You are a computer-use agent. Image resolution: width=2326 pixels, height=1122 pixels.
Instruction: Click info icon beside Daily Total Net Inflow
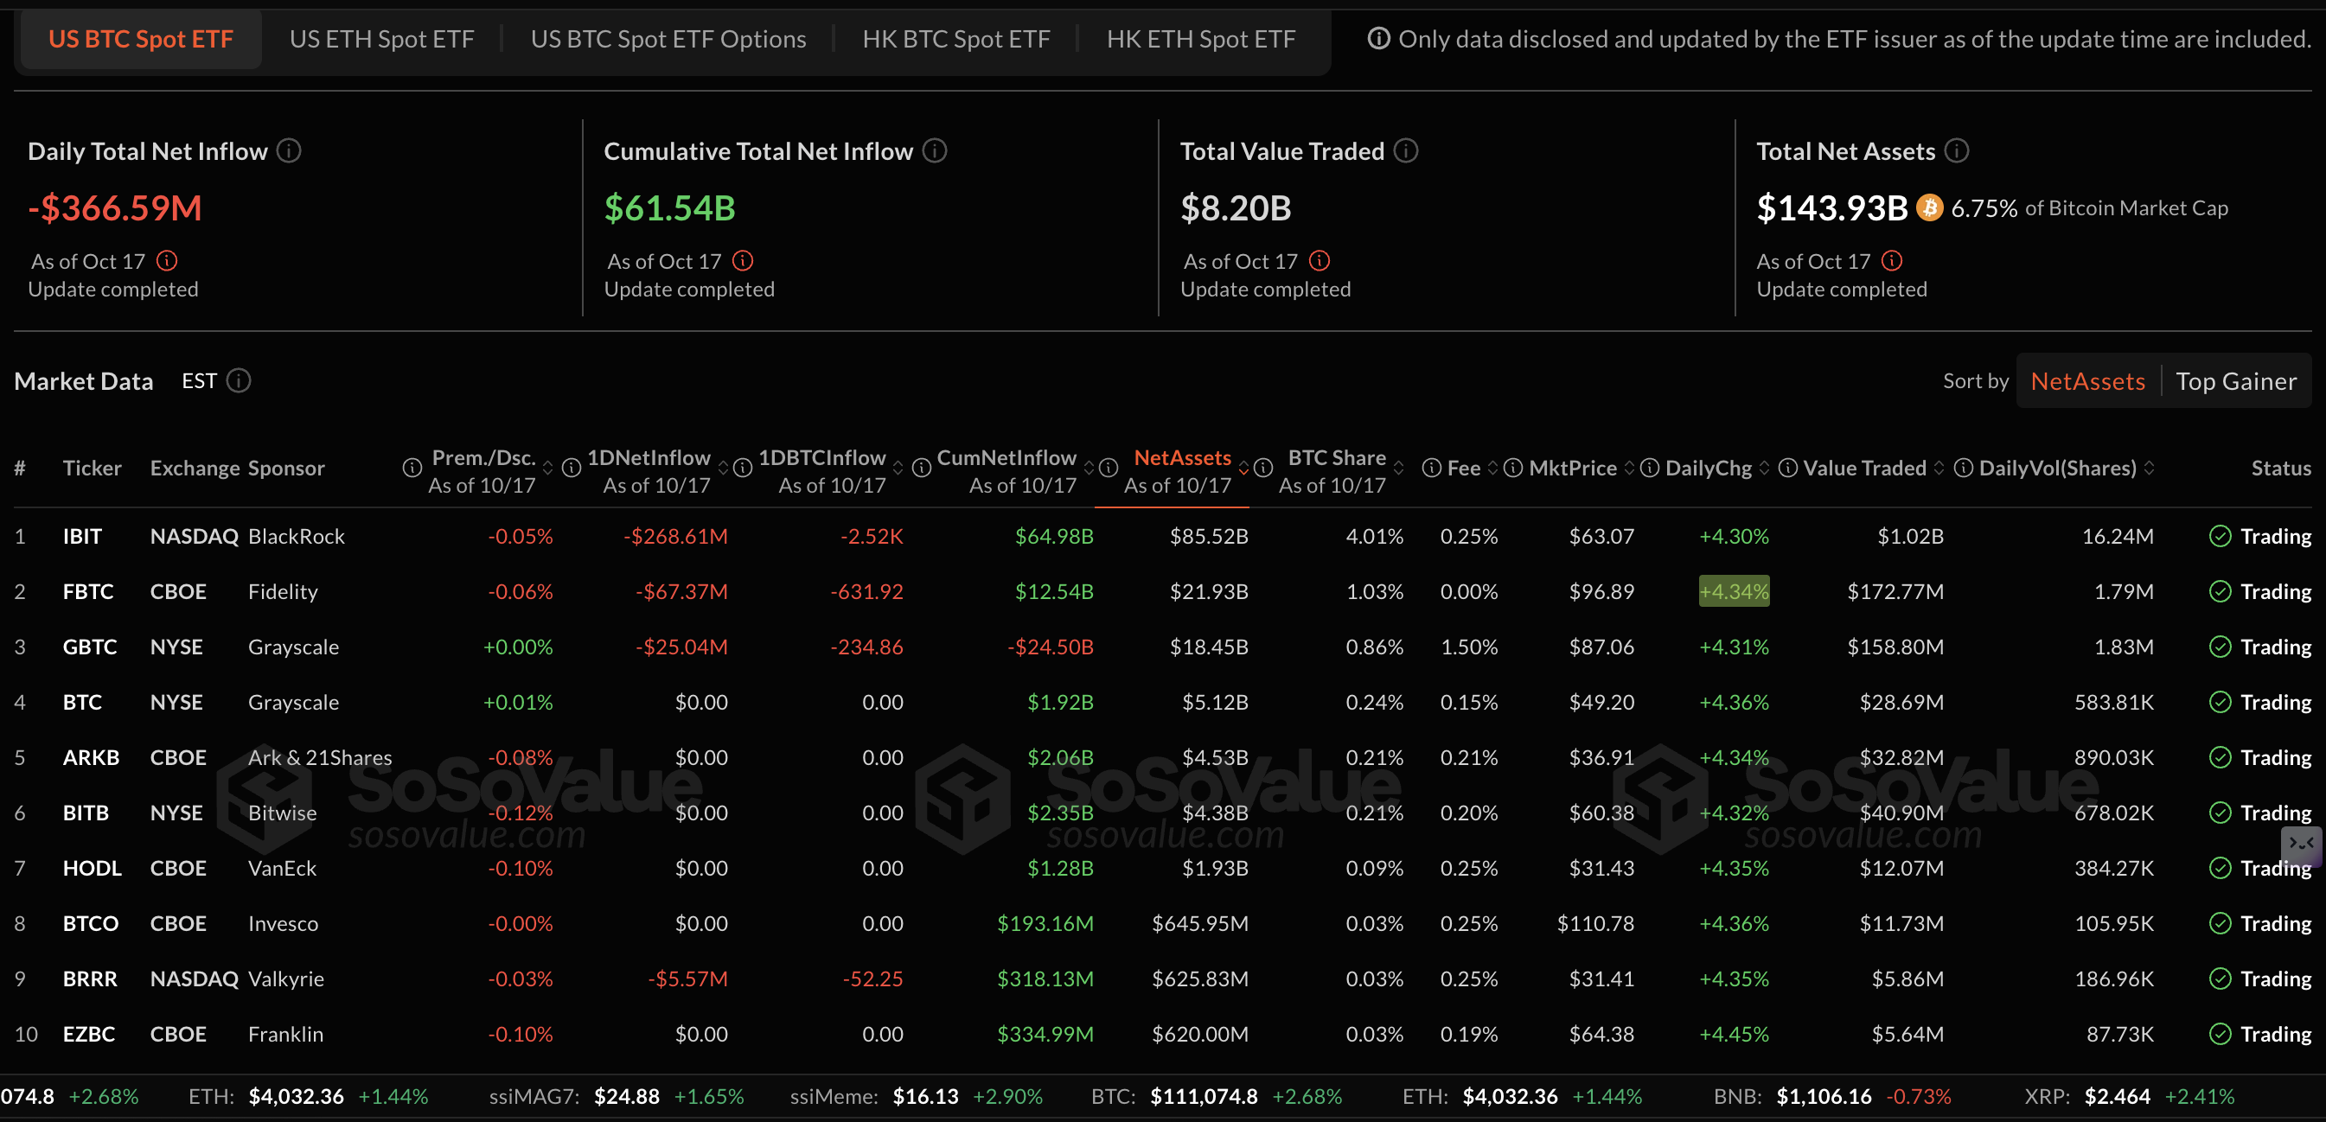(288, 150)
